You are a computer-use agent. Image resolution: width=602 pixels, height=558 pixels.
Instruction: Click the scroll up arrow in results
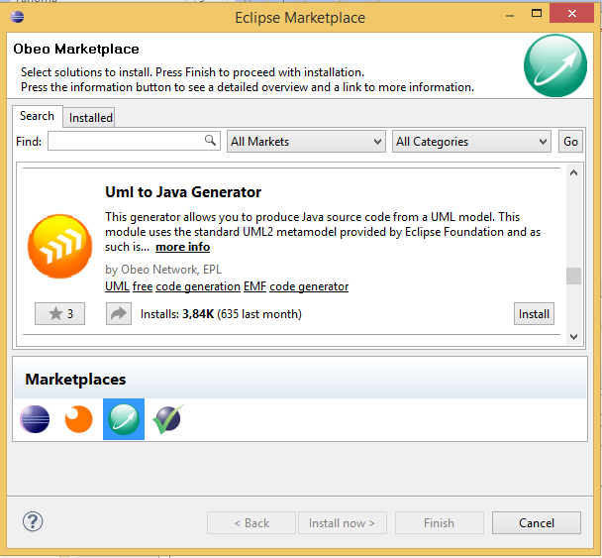pos(573,172)
